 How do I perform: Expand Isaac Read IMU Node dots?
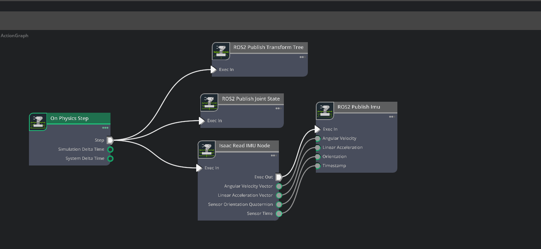pos(274,155)
